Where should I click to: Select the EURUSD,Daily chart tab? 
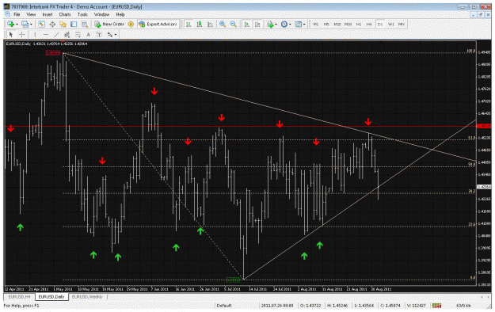coord(51,297)
